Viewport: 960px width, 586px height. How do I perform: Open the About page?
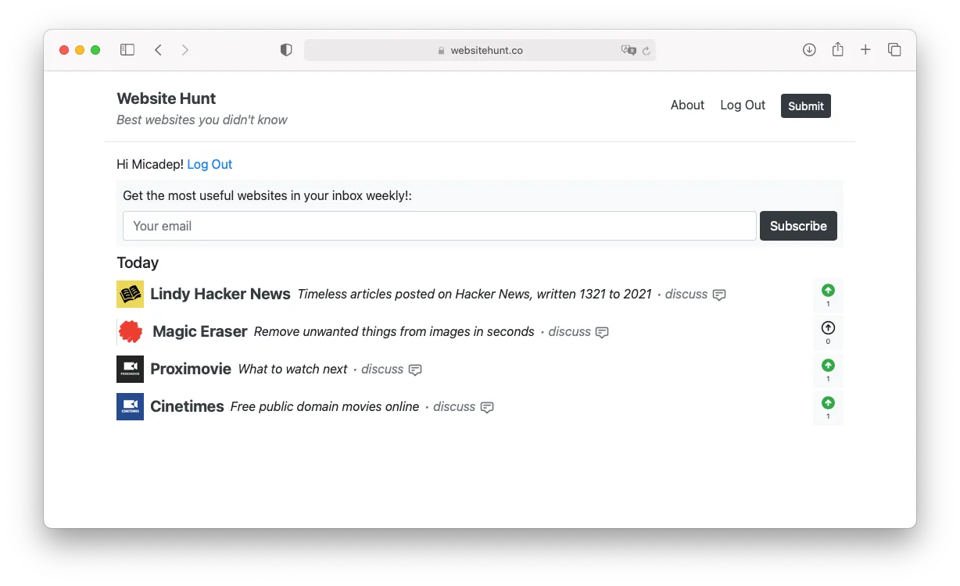(x=687, y=105)
